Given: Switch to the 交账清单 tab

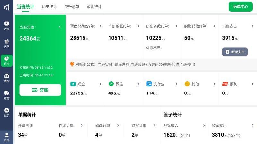Looking at the screenshot, I should tap(71, 7).
